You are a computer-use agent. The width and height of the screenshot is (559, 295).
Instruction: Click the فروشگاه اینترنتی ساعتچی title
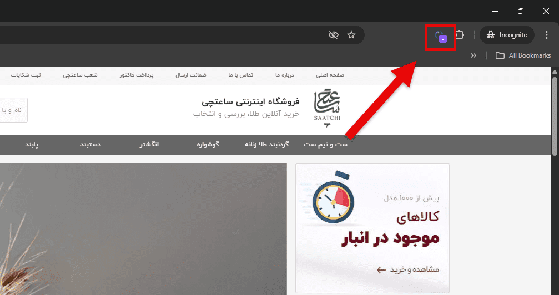click(x=250, y=102)
